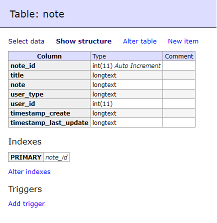217x223 pixels.
Task: Open the Alter table page
Action: (139, 41)
